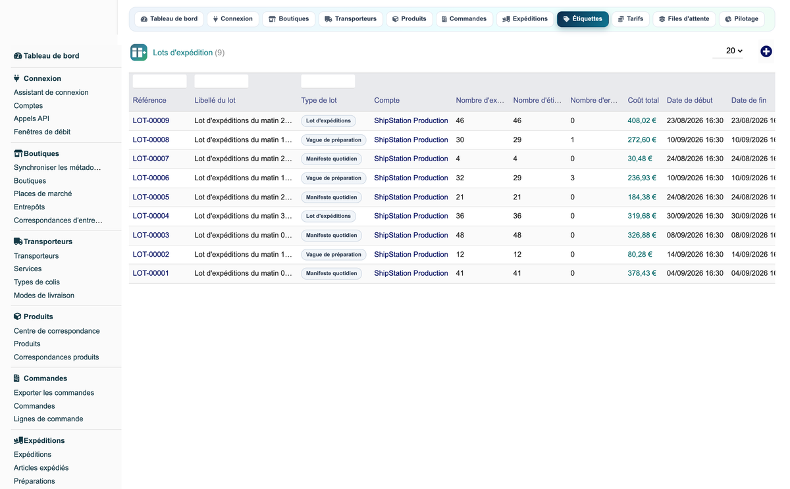Focus the Type de lot filter field
Screen dimensions: 790x489
tap(329, 81)
